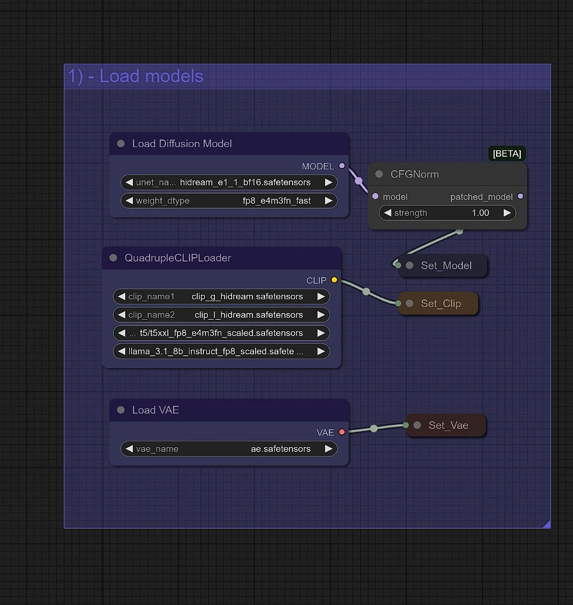Open ae.safetensors vae_name dropdown
Viewport: 573px width, 605px height.
point(229,449)
